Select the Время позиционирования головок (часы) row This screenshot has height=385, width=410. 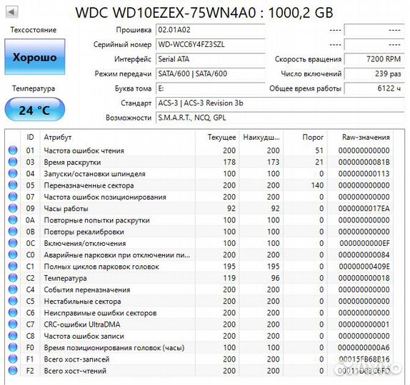pos(199,347)
